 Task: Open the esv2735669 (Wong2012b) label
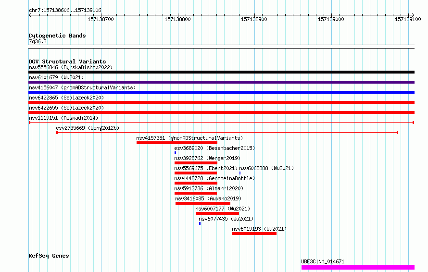[x=88, y=128]
